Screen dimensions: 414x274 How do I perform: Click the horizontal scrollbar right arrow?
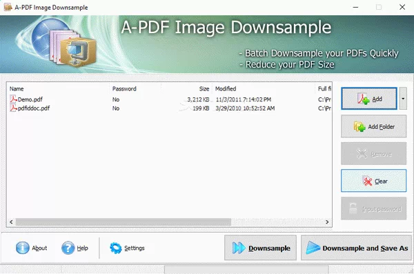[327, 222]
